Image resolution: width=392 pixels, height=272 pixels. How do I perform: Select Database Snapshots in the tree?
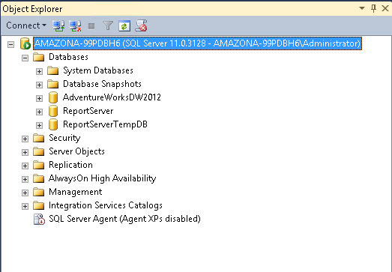102,84
